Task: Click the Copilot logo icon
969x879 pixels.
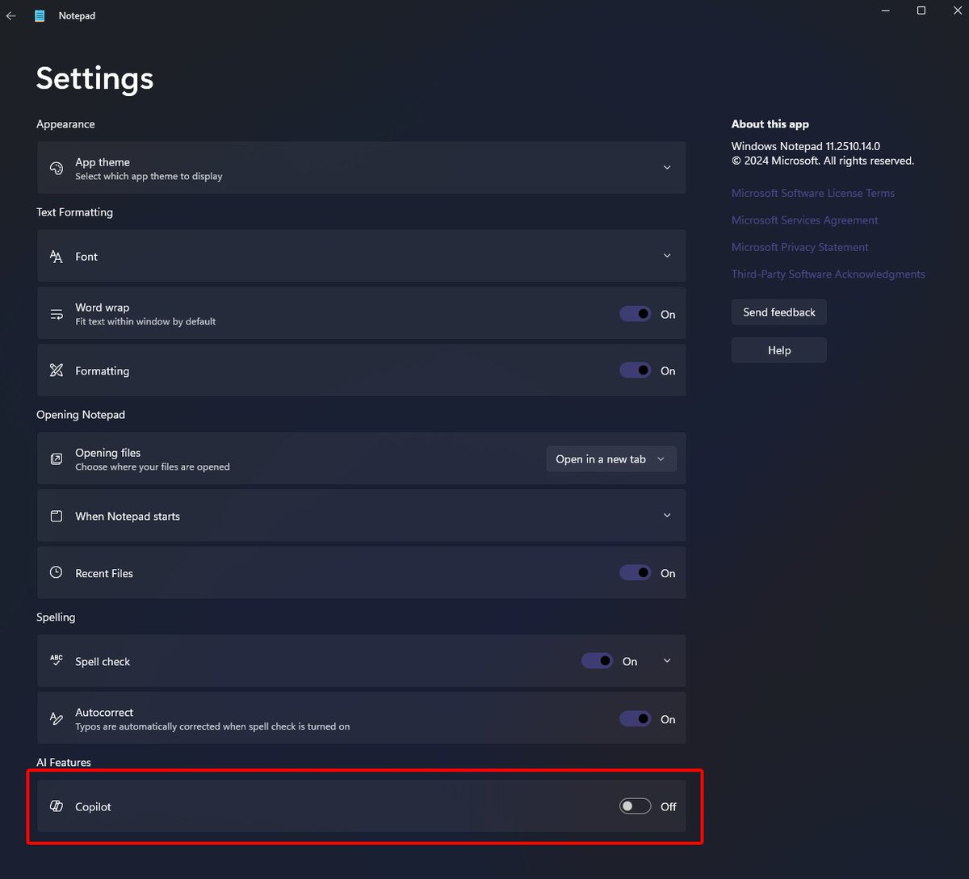Action: click(x=57, y=806)
